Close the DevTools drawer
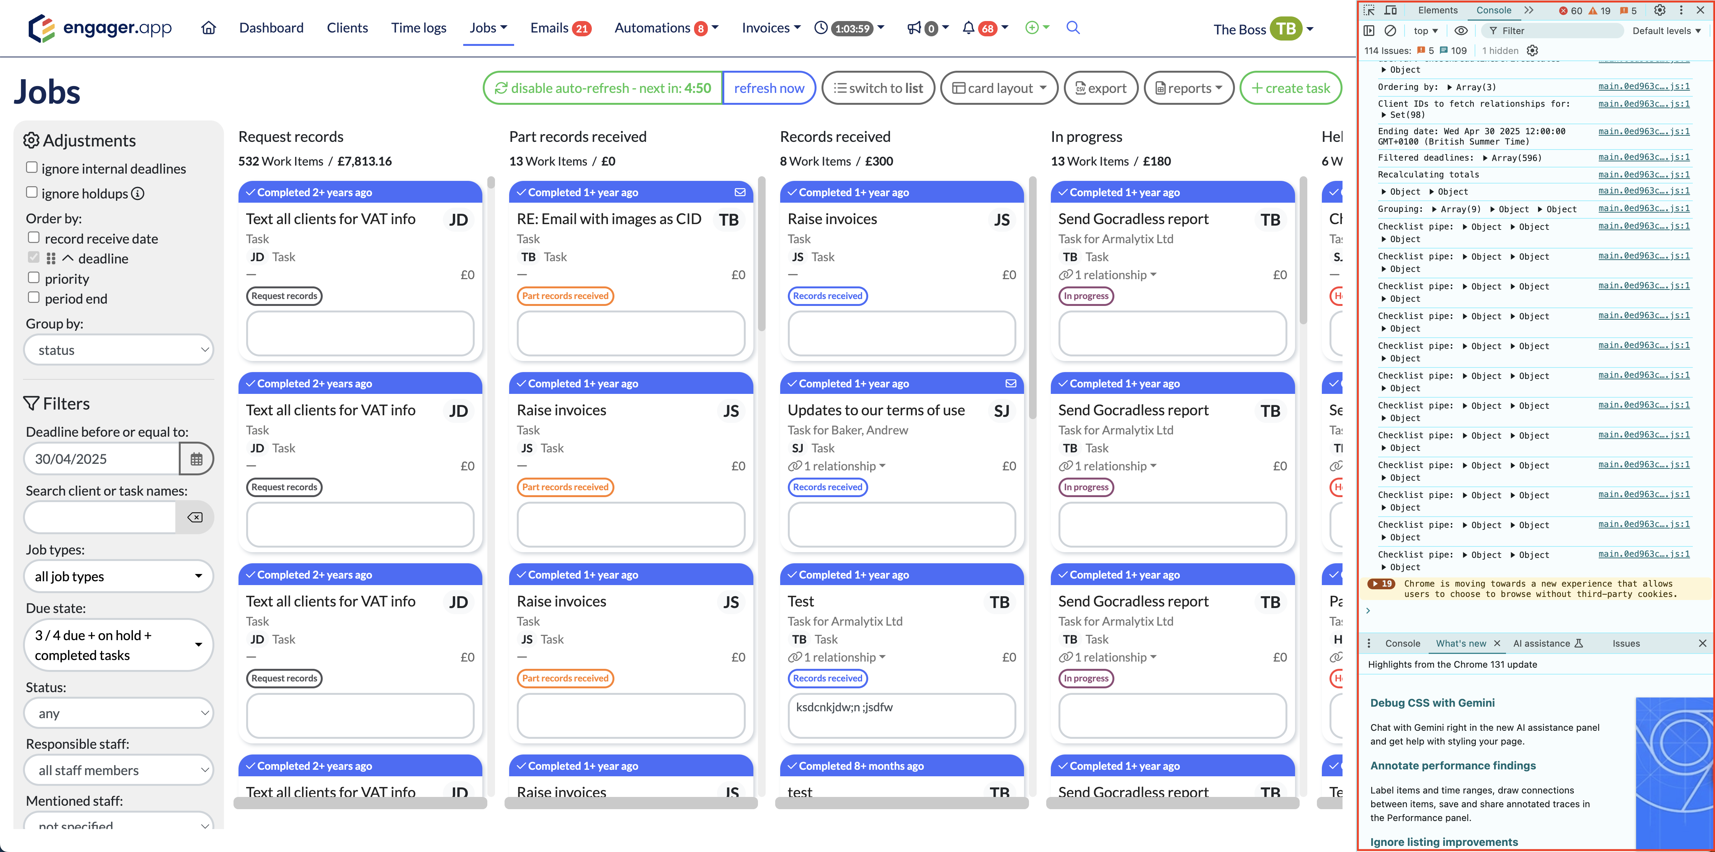 1702,643
